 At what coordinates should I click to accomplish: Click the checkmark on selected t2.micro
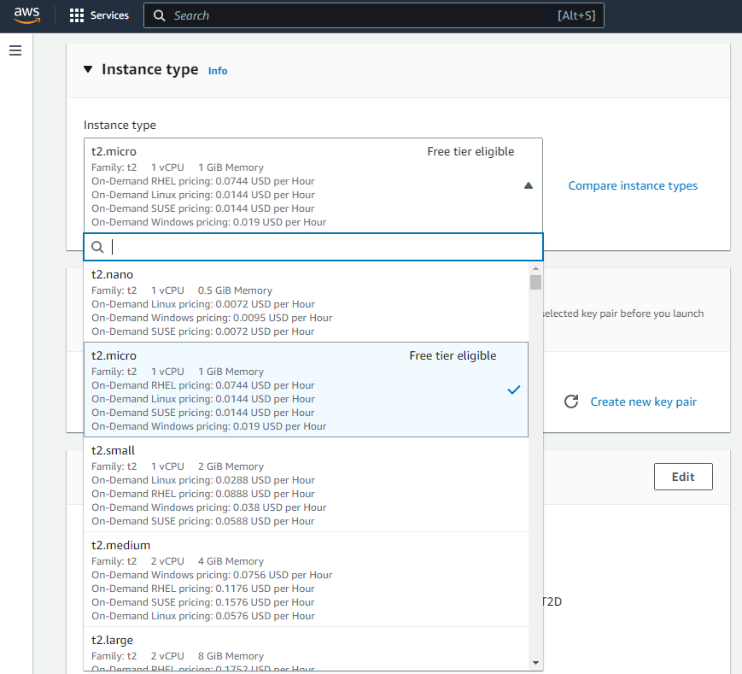coord(514,390)
